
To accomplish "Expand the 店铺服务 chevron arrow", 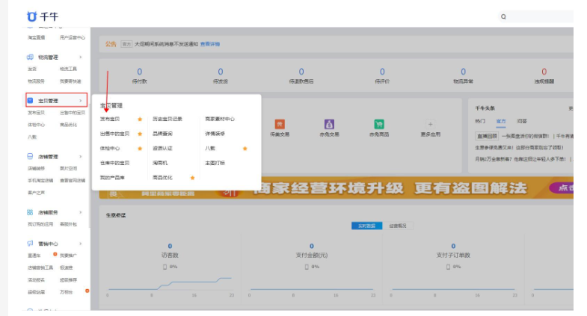I will point(81,212).
